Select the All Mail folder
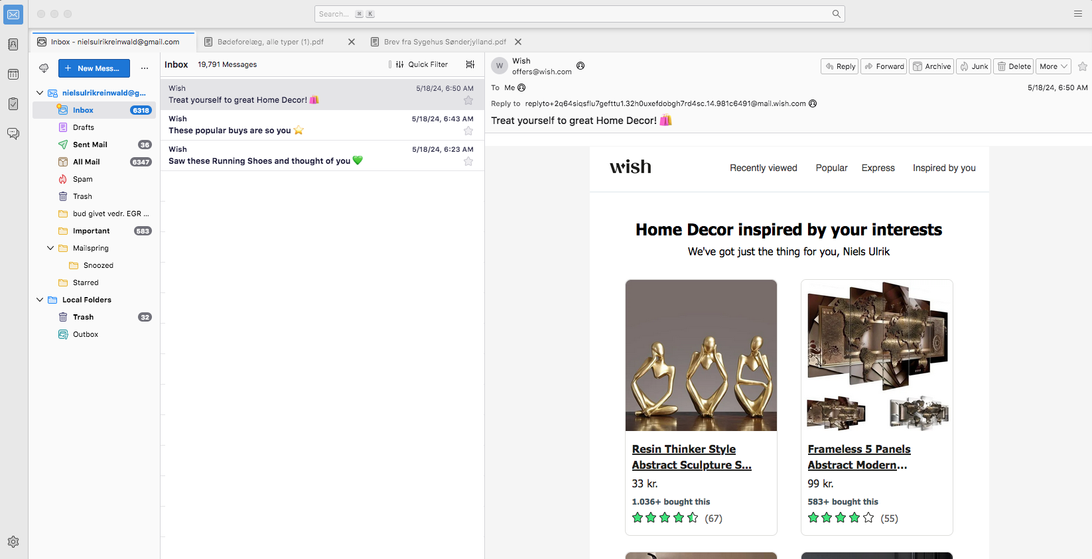 click(94, 162)
